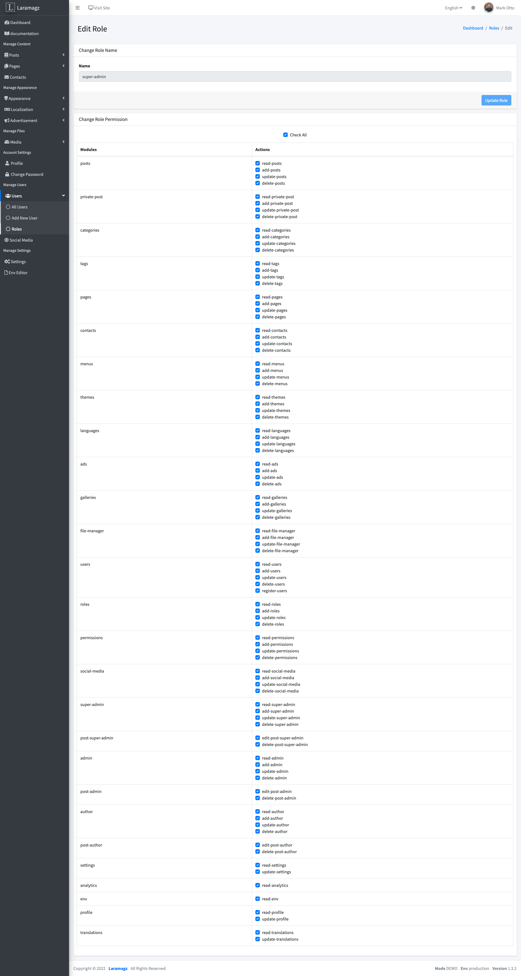This screenshot has width=521, height=976.
Task: Open All Users in sidebar
Action: (x=19, y=207)
